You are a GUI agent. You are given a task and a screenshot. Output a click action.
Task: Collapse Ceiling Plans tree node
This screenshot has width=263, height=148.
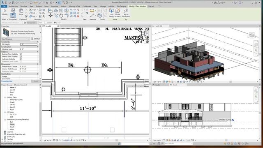(x=5, y=97)
